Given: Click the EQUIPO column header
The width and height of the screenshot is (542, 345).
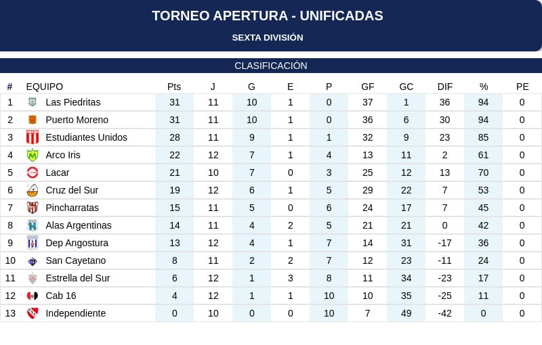Looking at the screenshot, I should [45, 87].
